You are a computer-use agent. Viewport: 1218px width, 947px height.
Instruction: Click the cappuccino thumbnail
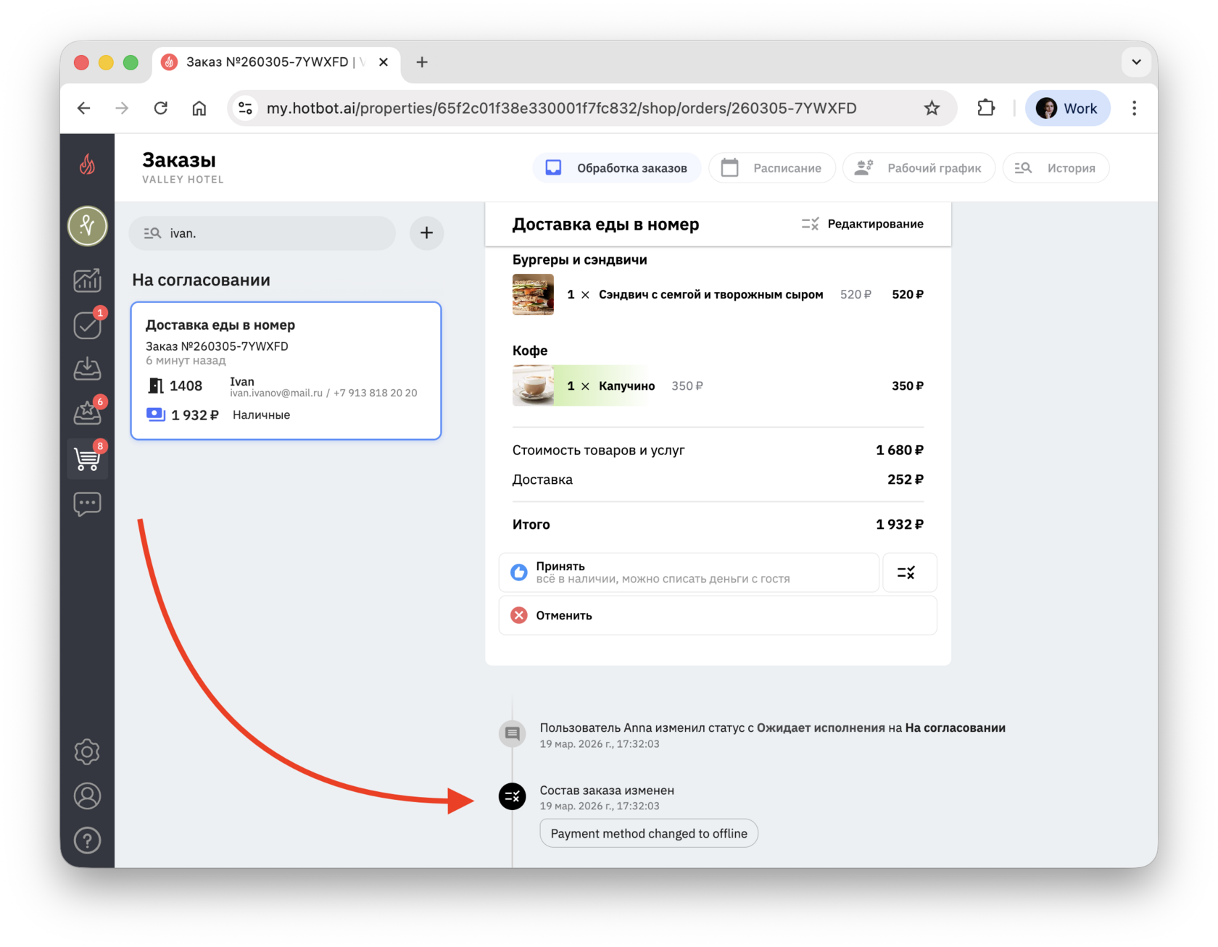click(533, 386)
